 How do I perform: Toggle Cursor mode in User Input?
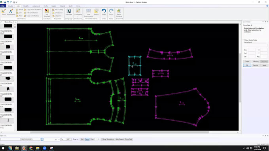point(247,62)
